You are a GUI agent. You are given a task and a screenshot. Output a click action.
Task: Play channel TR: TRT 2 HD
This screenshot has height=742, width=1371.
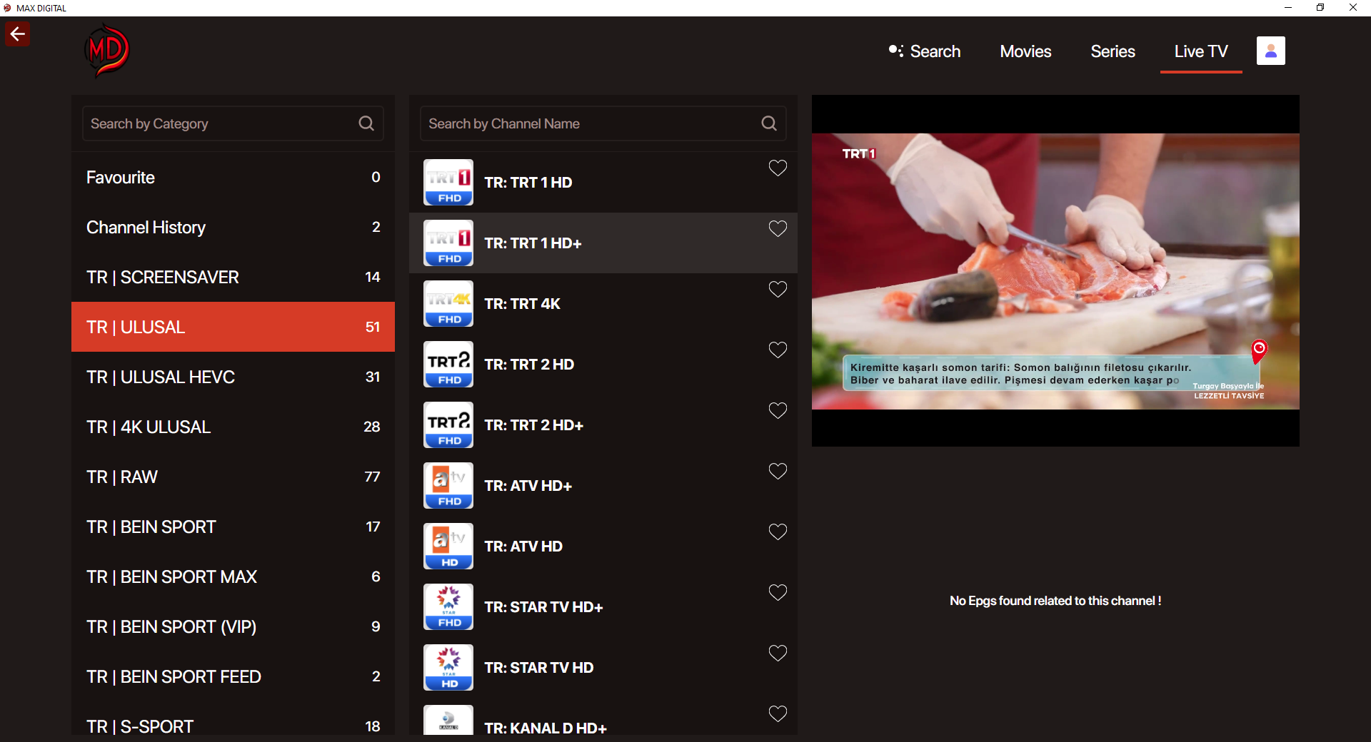[603, 365]
